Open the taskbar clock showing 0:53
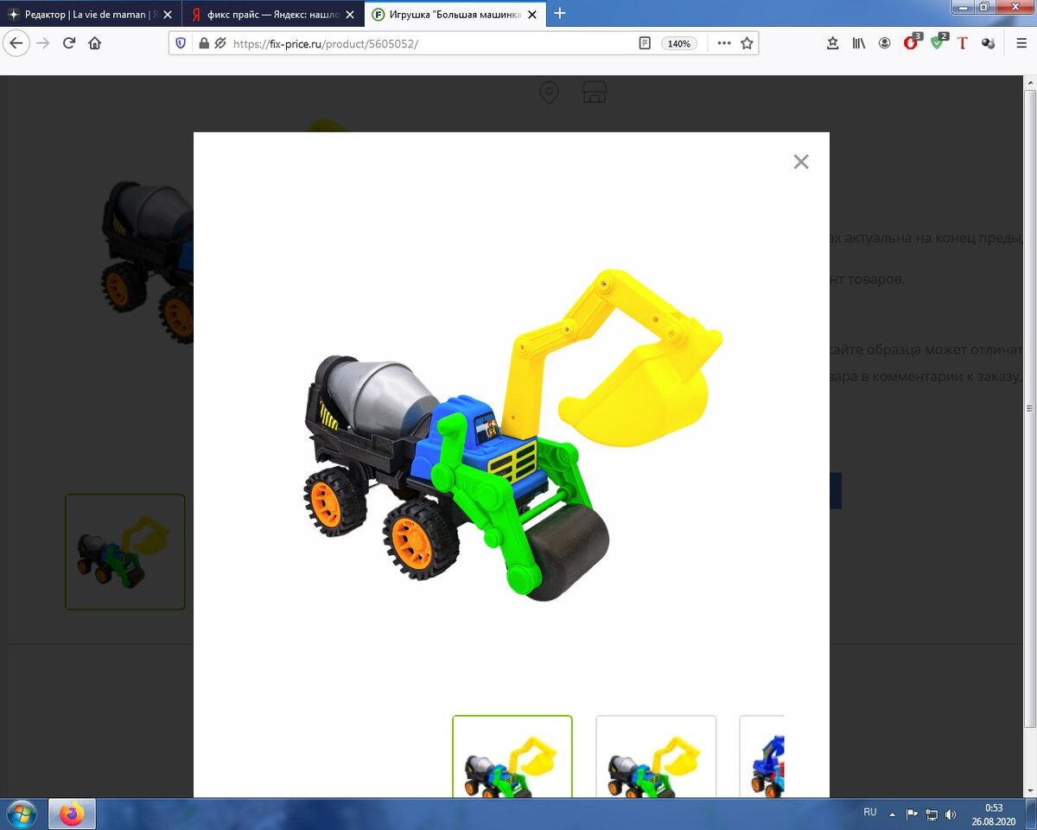Viewport: 1037px width, 830px height. pyautogui.click(x=992, y=814)
